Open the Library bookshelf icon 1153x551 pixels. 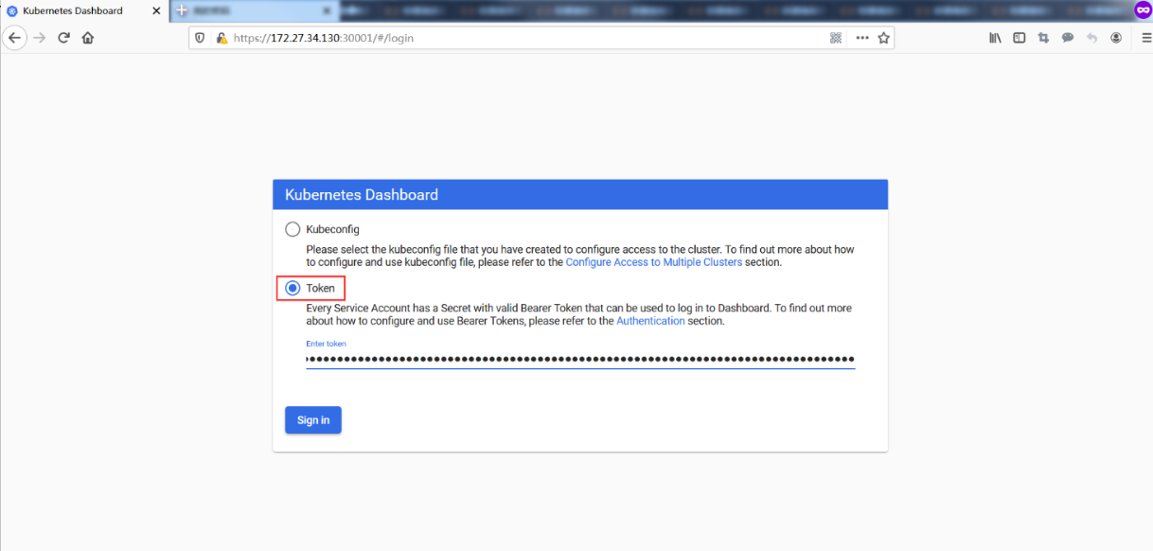coord(996,38)
